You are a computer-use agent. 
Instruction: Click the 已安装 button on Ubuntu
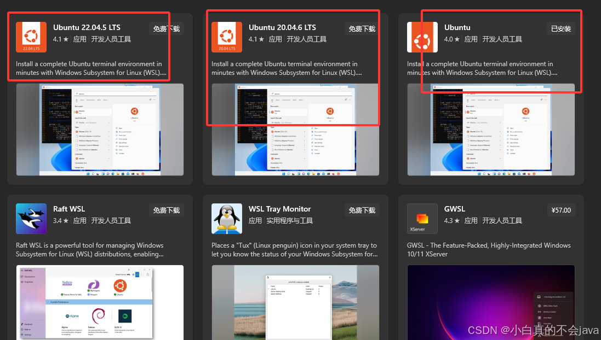pyautogui.click(x=561, y=28)
